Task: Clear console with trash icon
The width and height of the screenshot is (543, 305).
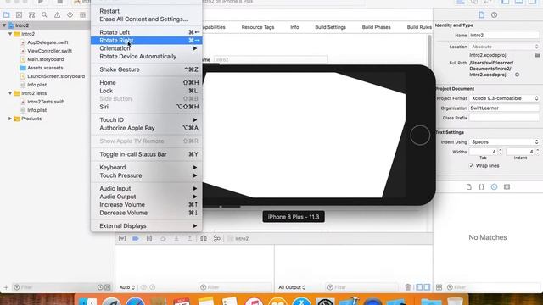Action: (407, 287)
